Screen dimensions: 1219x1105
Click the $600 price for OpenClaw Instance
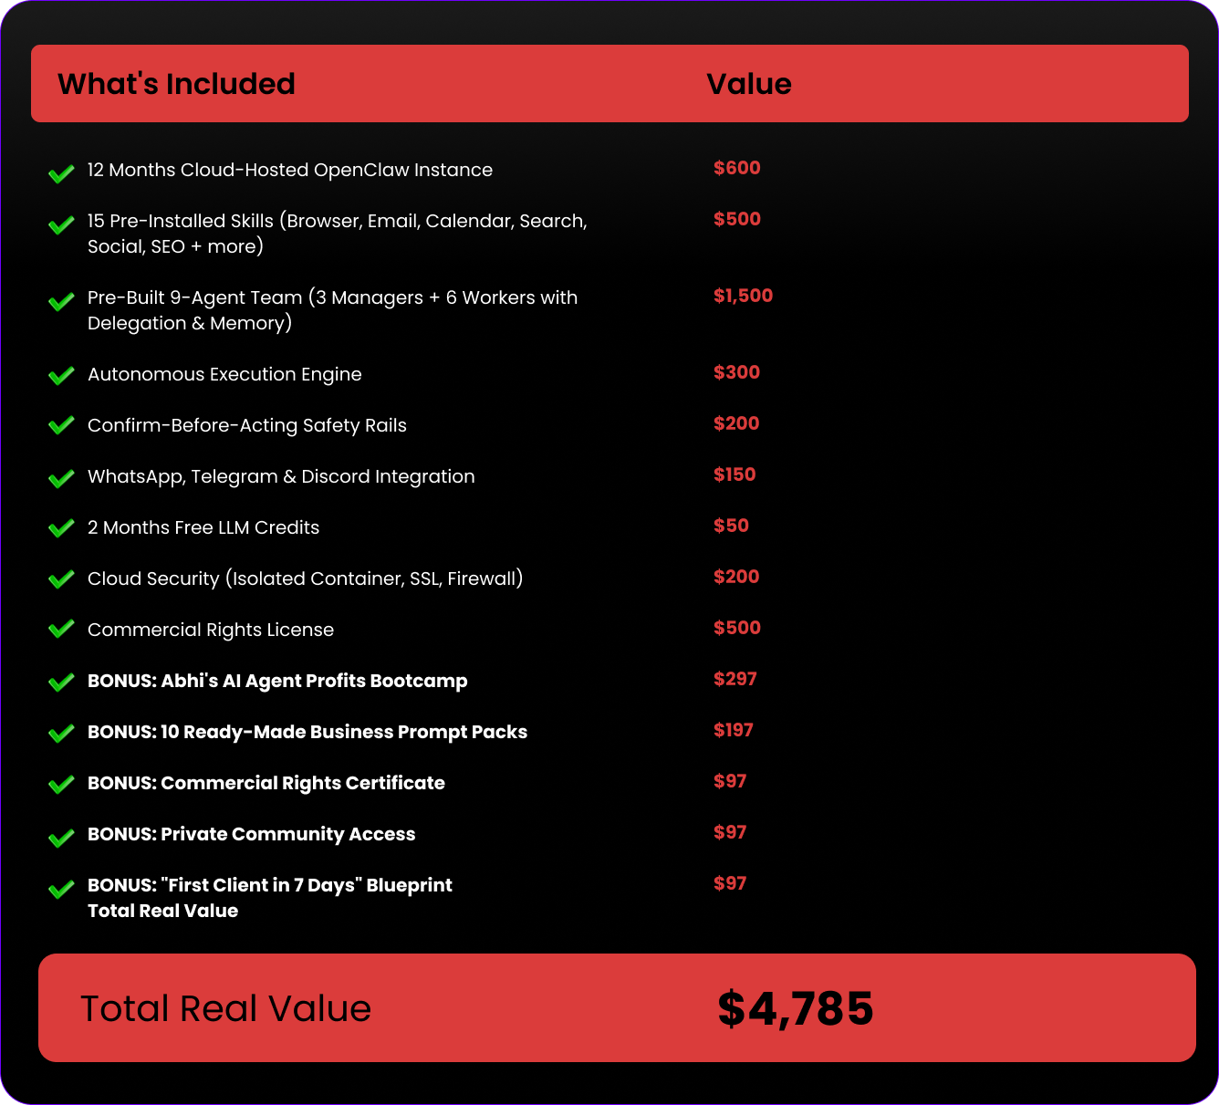(736, 168)
